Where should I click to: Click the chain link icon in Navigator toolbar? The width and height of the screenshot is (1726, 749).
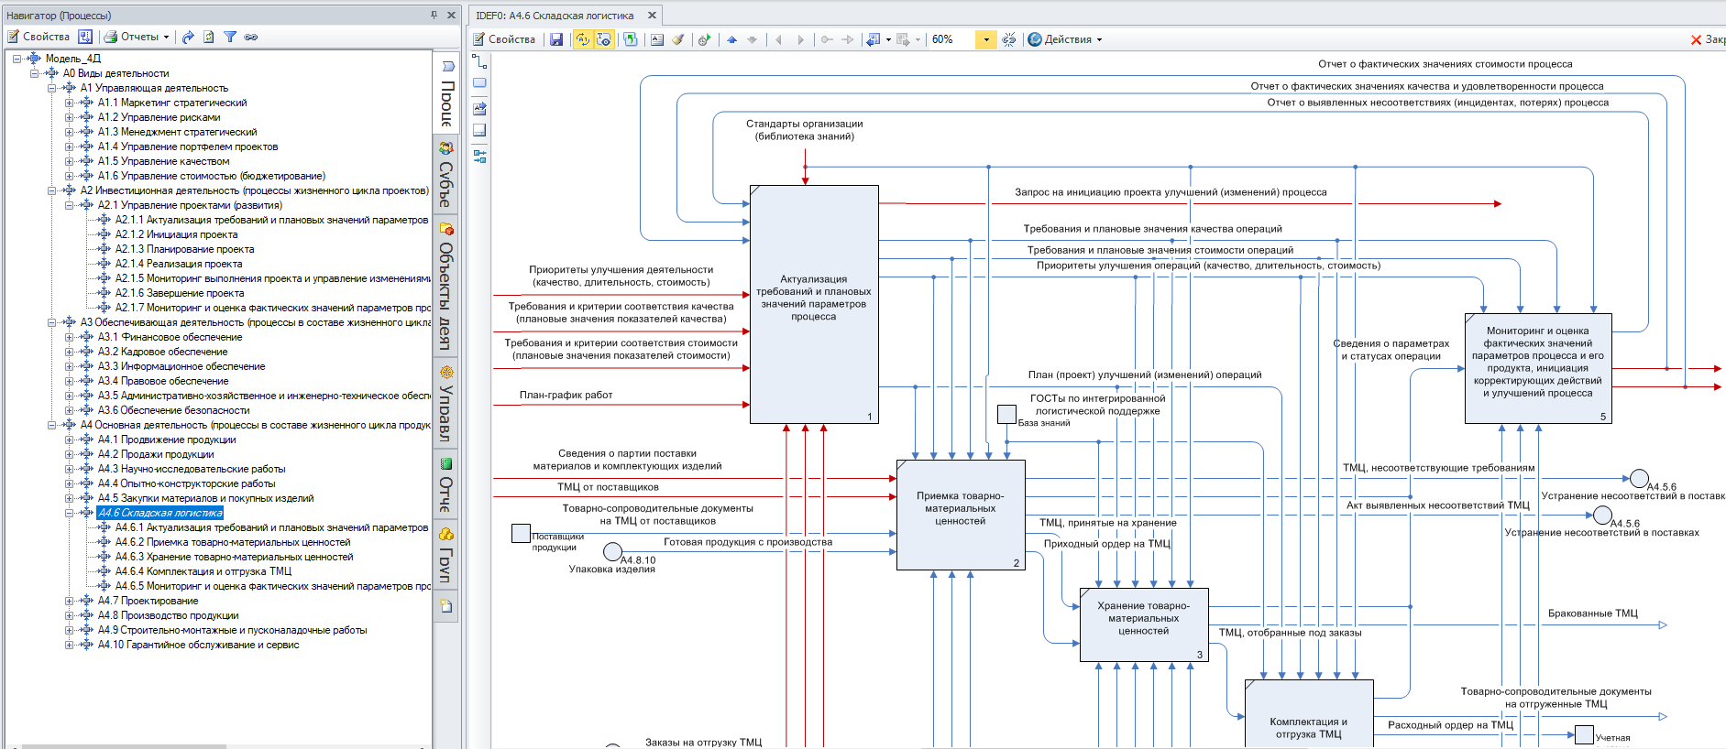coord(250,37)
